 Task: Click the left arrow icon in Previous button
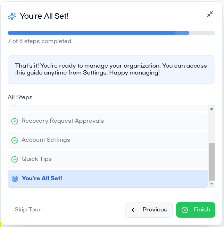(x=134, y=210)
